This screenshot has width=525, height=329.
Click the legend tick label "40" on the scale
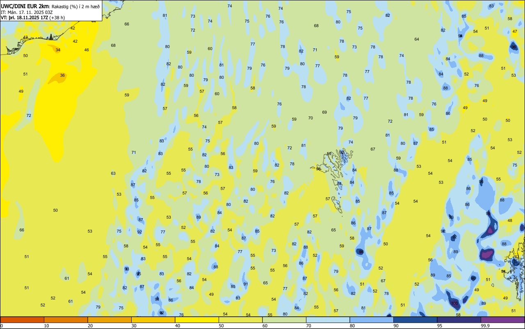tap(177, 326)
